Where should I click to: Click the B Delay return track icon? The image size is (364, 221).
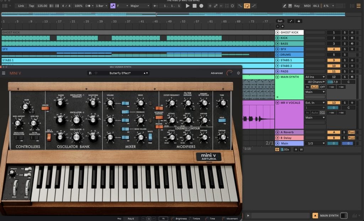click(x=277, y=138)
